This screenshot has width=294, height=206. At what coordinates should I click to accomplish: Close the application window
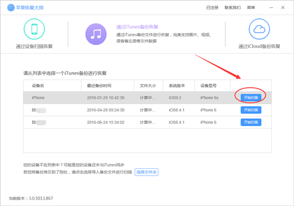(283, 7)
